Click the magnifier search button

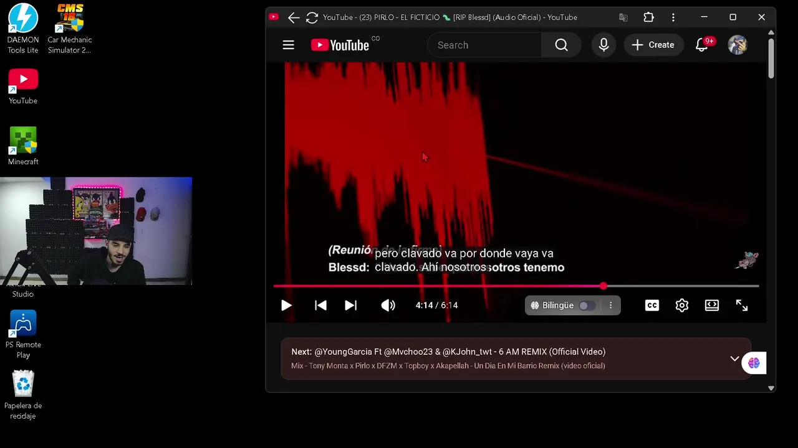point(561,45)
